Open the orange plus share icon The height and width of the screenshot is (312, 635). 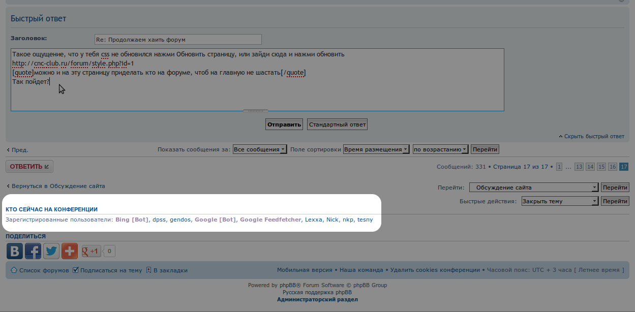click(70, 251)
